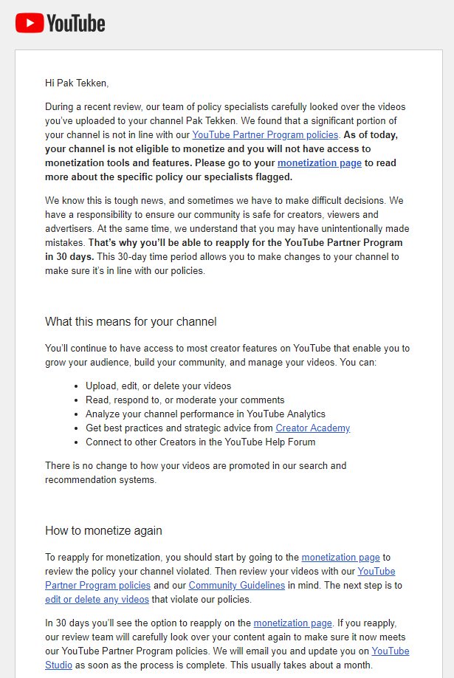The height and width of the screenshot is (678, 454).
Task: Click 'What this means for your channel' heading
Action: tap(131, 322)
